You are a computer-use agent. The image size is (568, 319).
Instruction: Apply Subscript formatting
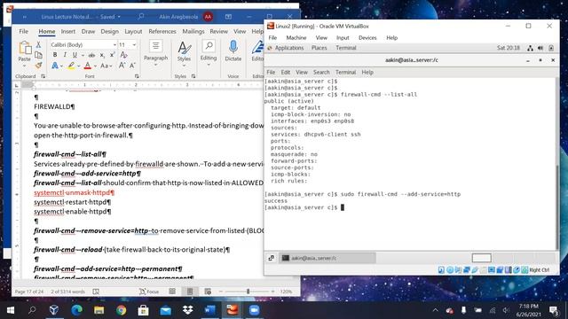[102, 55]
